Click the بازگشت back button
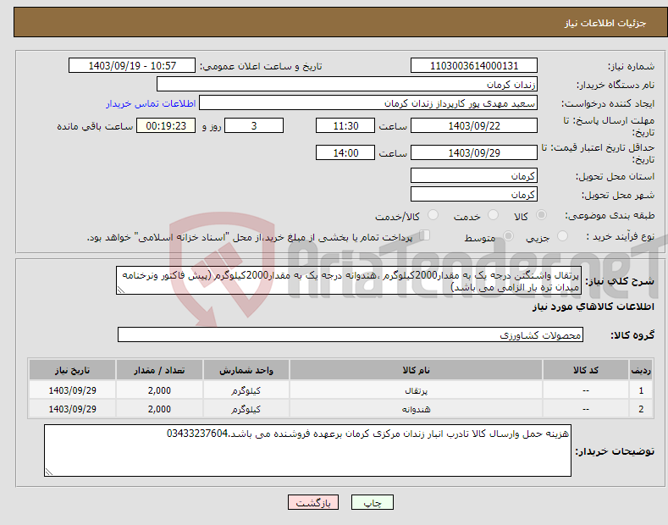668x525 pixels. tap(313, 502)
